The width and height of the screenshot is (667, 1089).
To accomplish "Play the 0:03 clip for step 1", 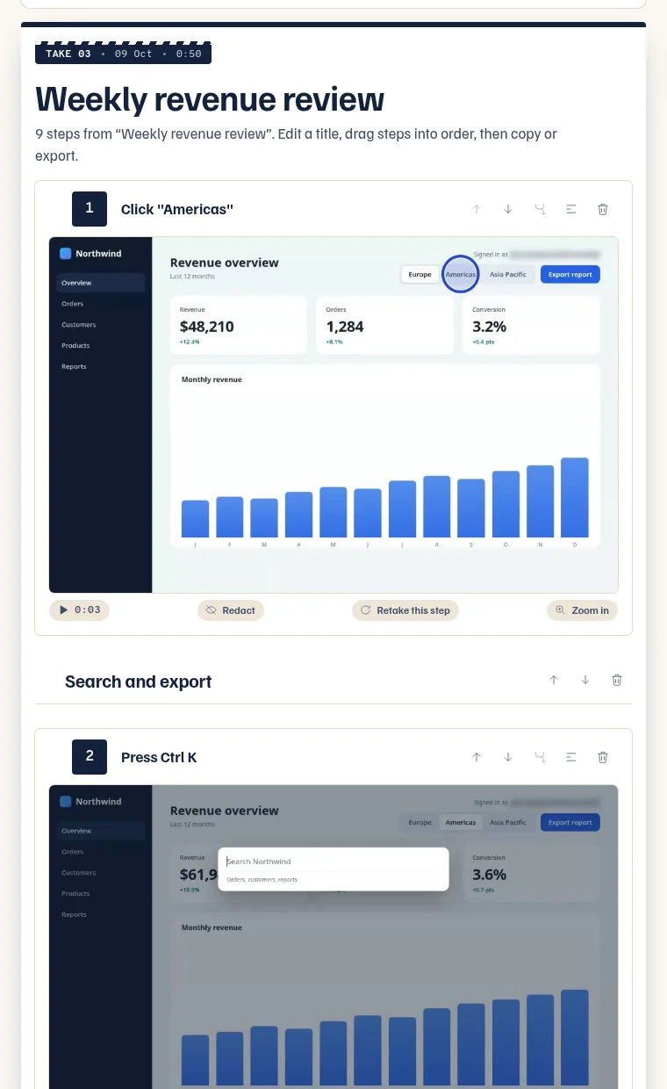I will (x=79, y=610).
